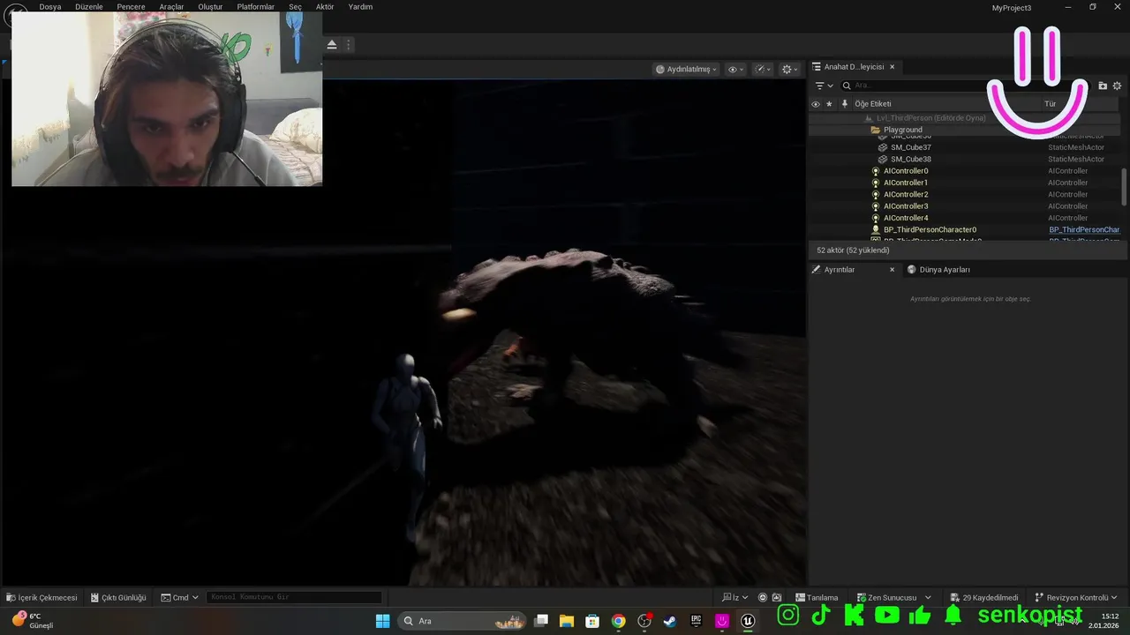Select AIController2 in the outliner
The height and width of the screenshot is (635, 1130).
pos(906,194)
